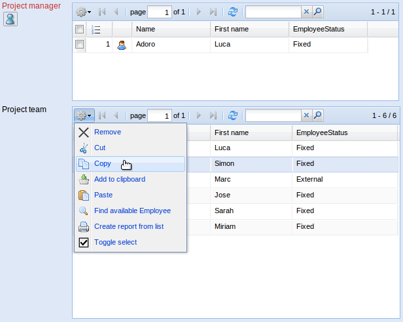Clear the Project manager search field

pyautogui.click(x=306, y=12)
